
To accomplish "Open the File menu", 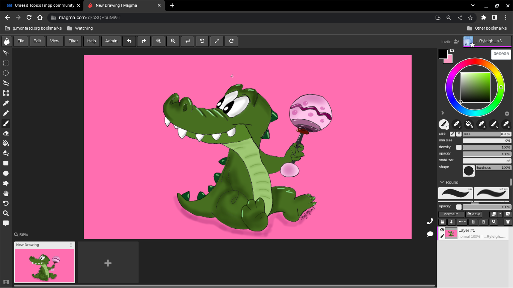I will (x=21, y=41).
